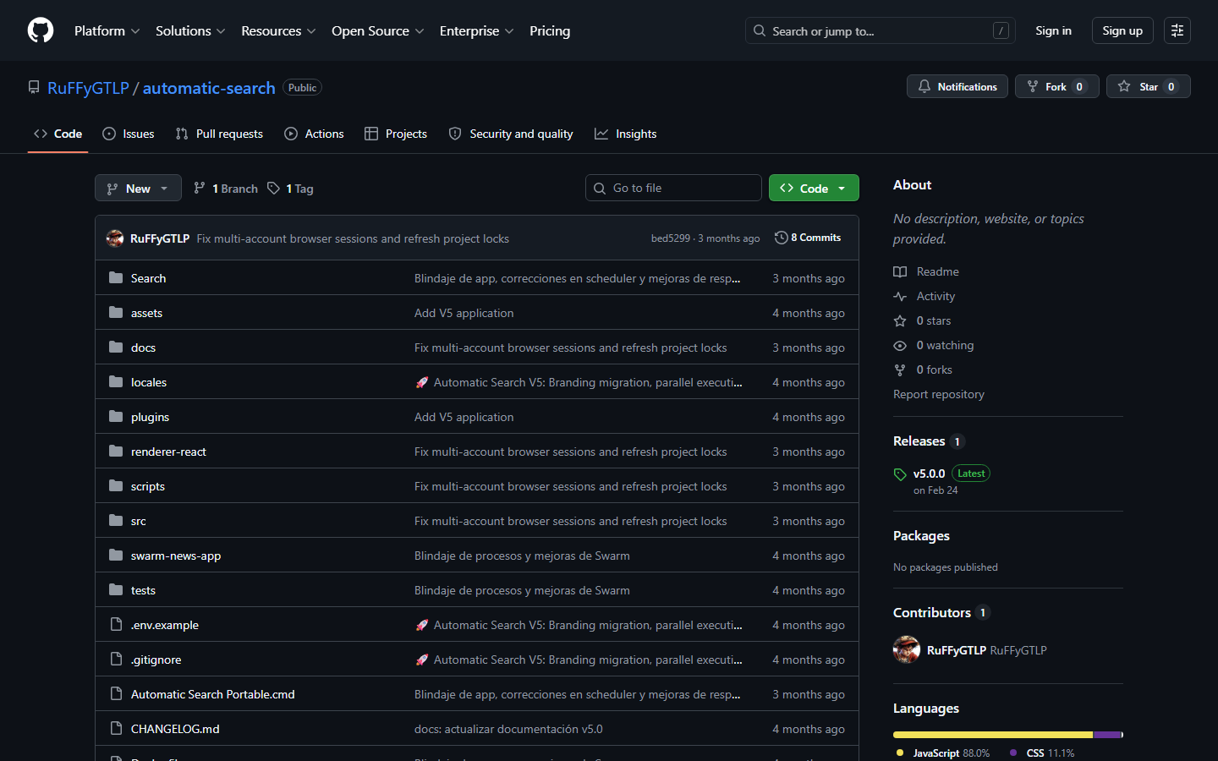Focus the Go to file field
The image size is (1218, 761).
click(673, 188)
